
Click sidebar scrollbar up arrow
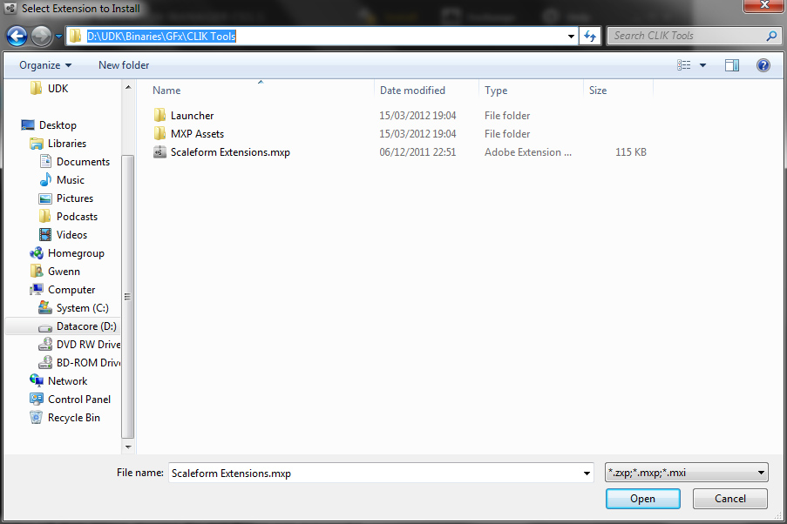pyautogui.click(x=128, y=87)
